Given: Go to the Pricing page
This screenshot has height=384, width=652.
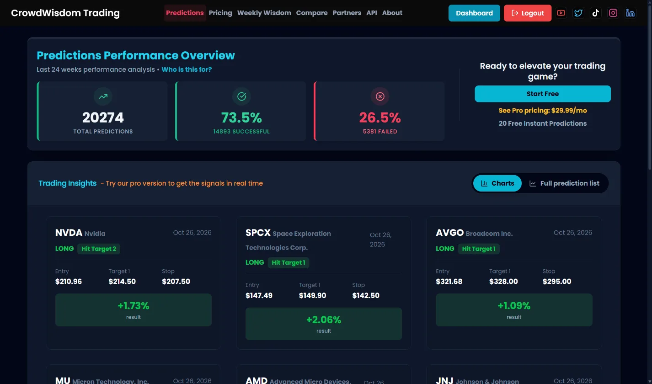Looking at the screenshot, I should point(220,13).
